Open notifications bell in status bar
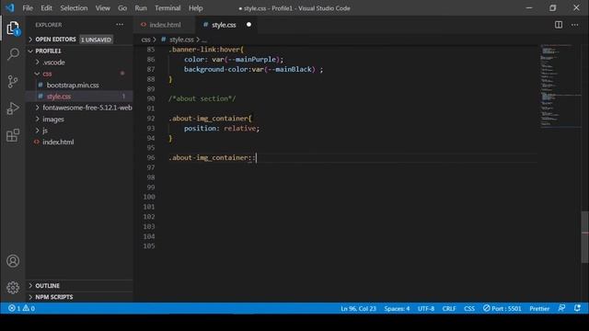The height and width of the screenshot is (331, 589). point(577,308)
